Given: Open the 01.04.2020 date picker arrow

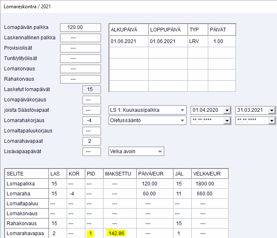Looking at the screenshot, I should click(226, 110).
